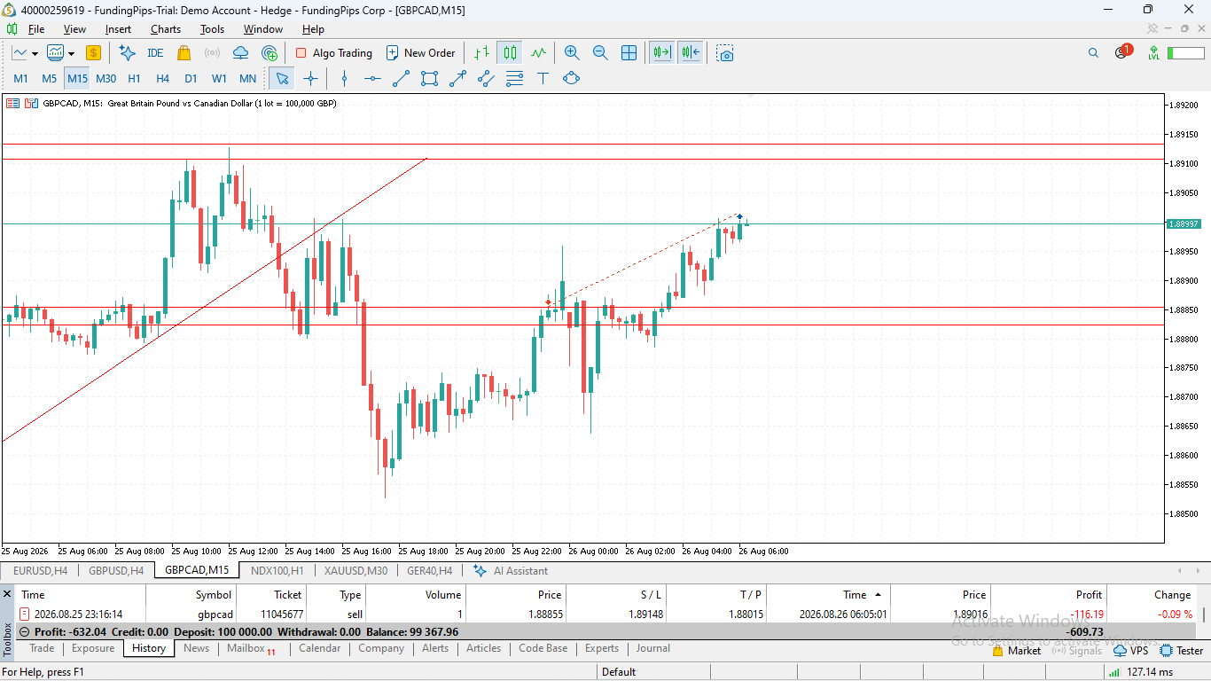Viewport: 1211px width, 681px height.
Task: Click the AI Assistant sparkle icon in toolbar
Action: coord(127,53)
